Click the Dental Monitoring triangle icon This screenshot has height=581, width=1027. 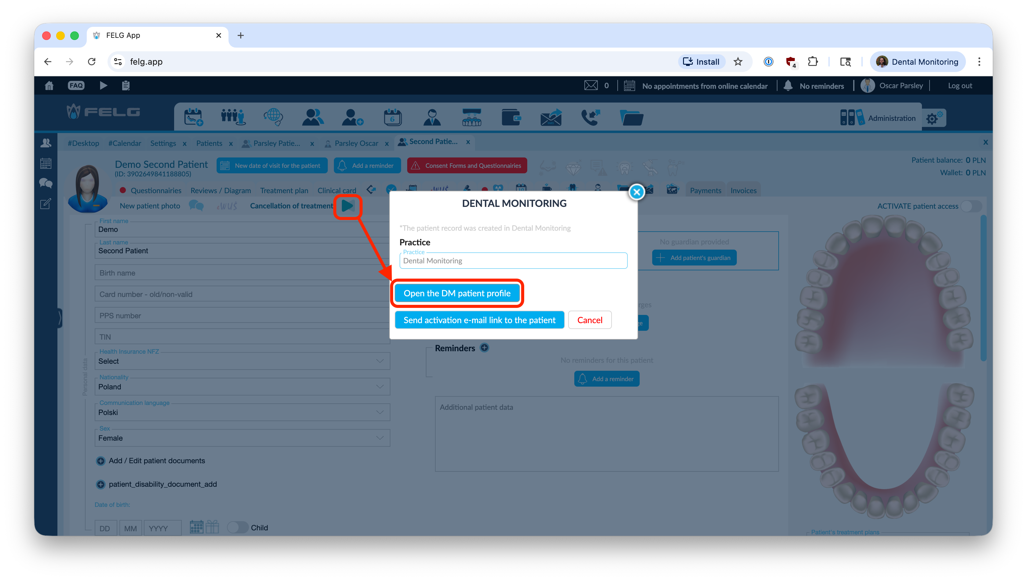pyautogui.click(x=347, y=206)
